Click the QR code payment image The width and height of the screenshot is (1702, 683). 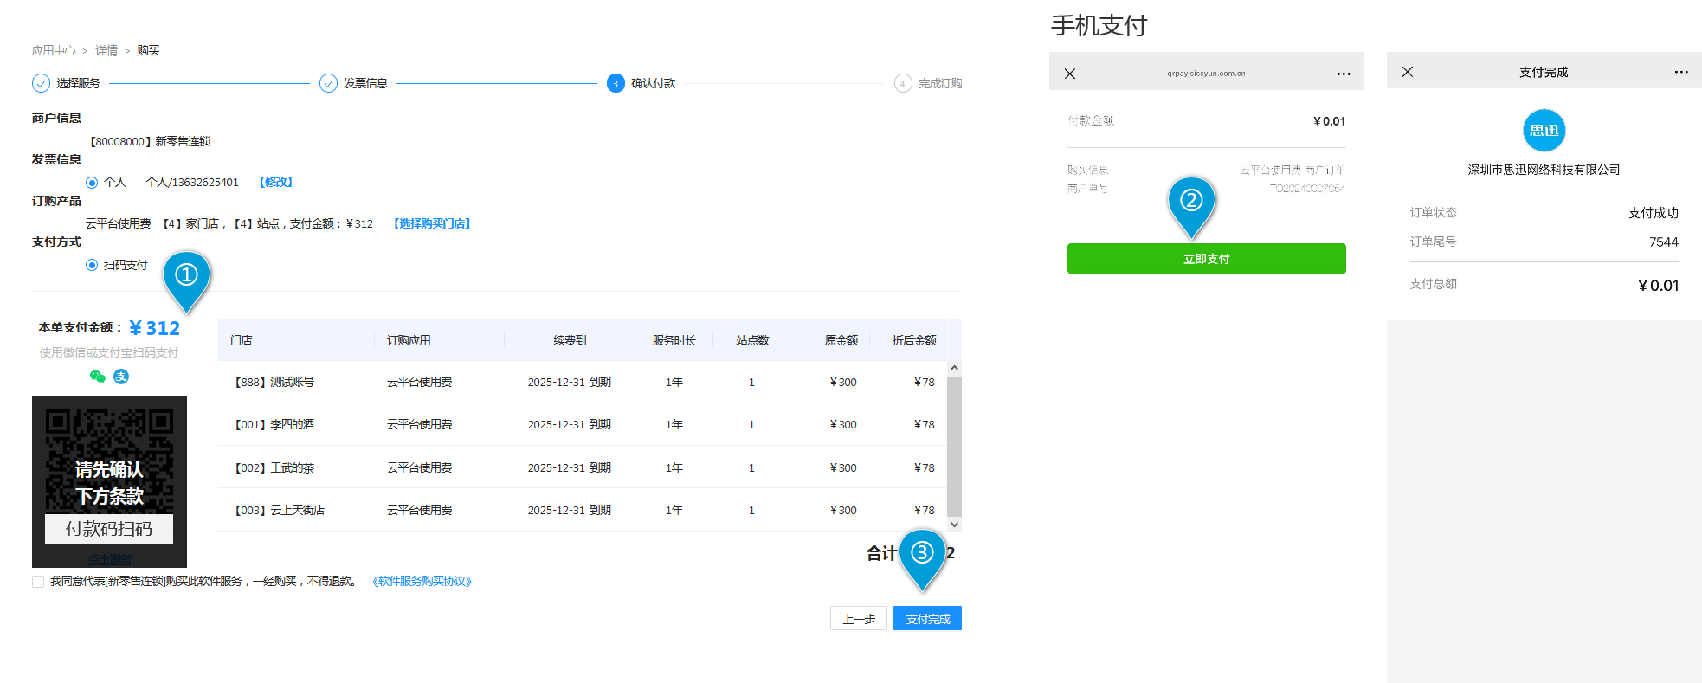(109, 481)
